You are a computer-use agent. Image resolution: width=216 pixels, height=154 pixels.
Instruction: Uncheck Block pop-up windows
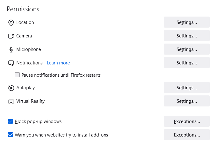point(10,121)
